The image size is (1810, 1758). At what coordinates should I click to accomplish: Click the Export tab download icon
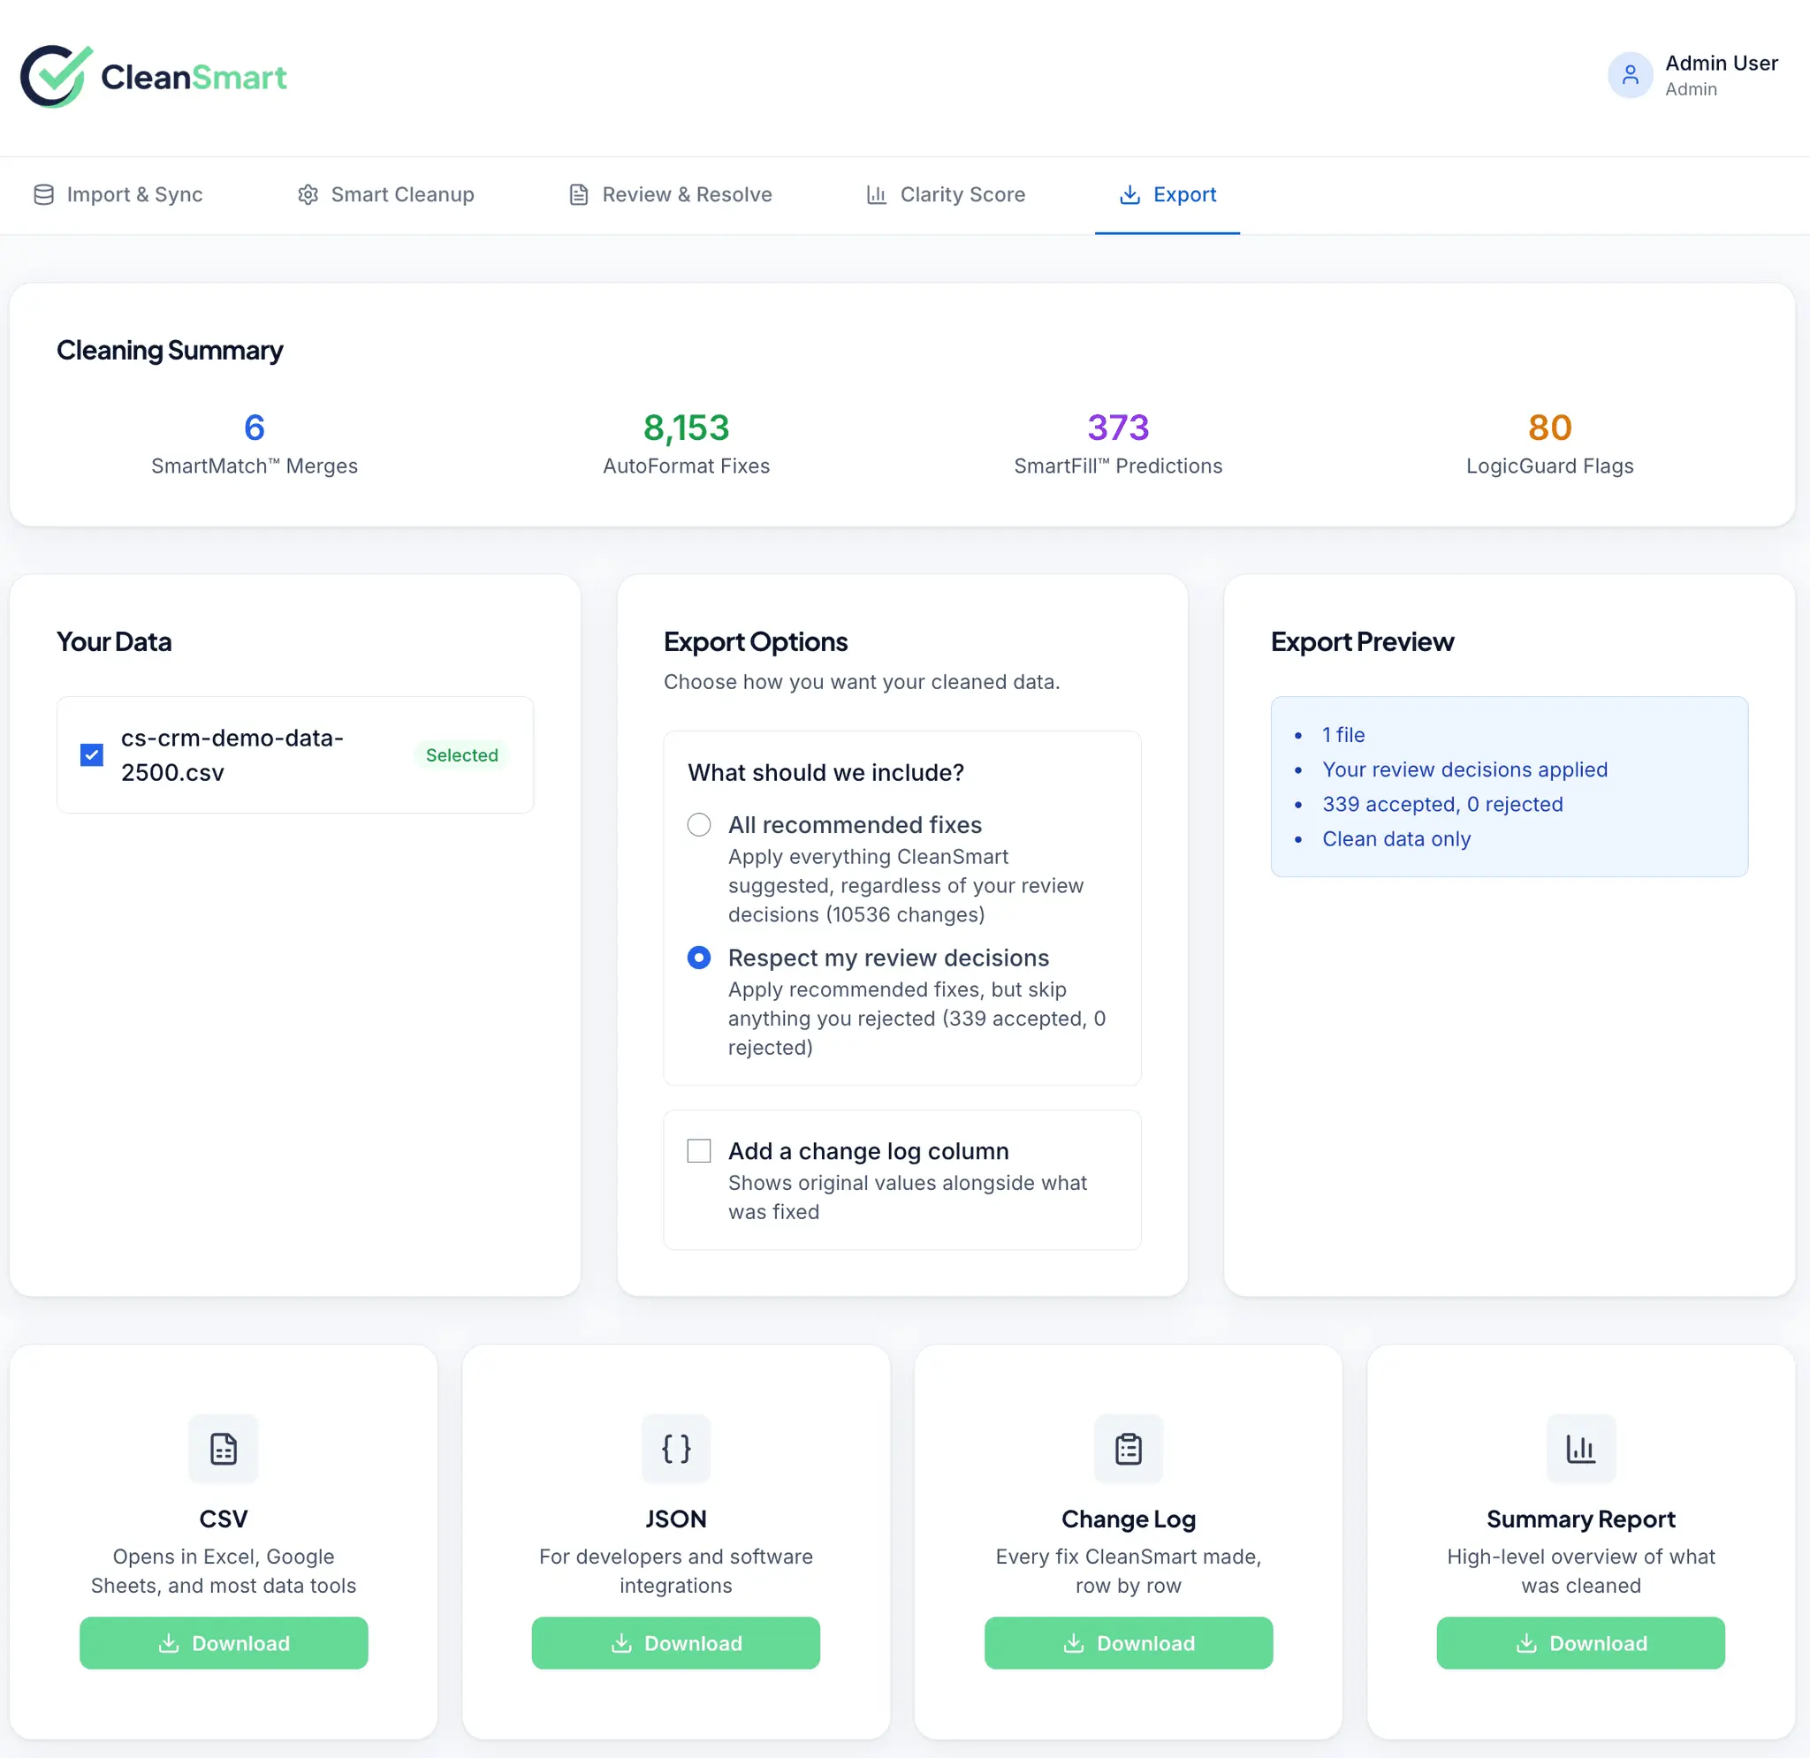[x=1129, y=195]
